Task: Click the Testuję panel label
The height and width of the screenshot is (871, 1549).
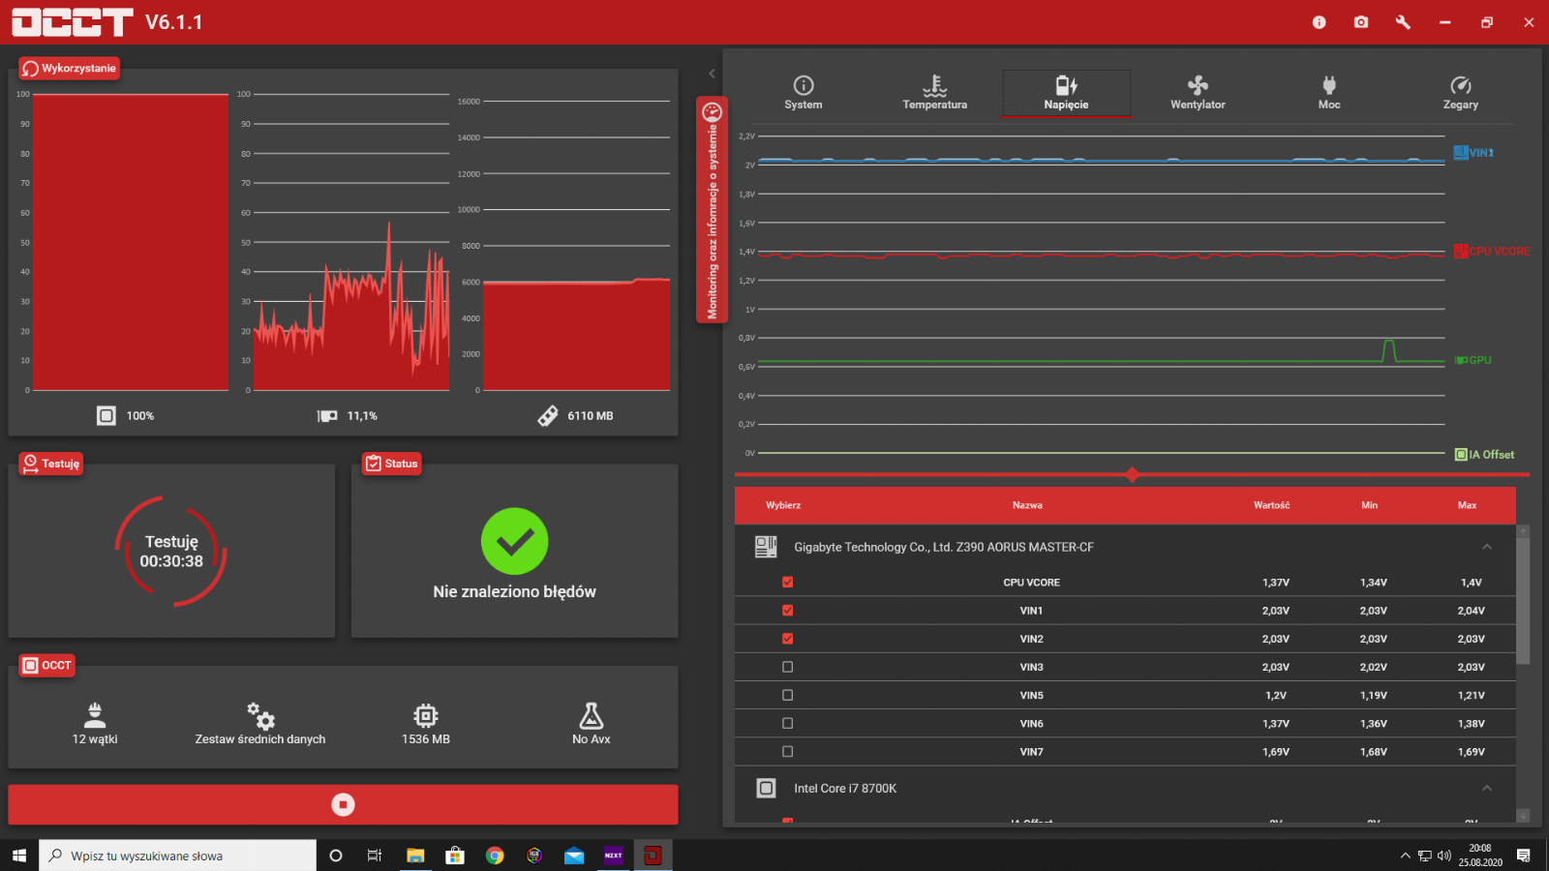Action: tap(51, 464)
